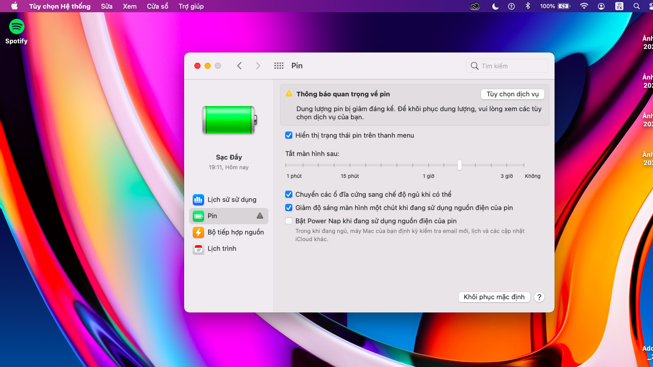Open the user account menu bar icon
Viewport: 653px width, 367px height.
[x=601, y=6]
